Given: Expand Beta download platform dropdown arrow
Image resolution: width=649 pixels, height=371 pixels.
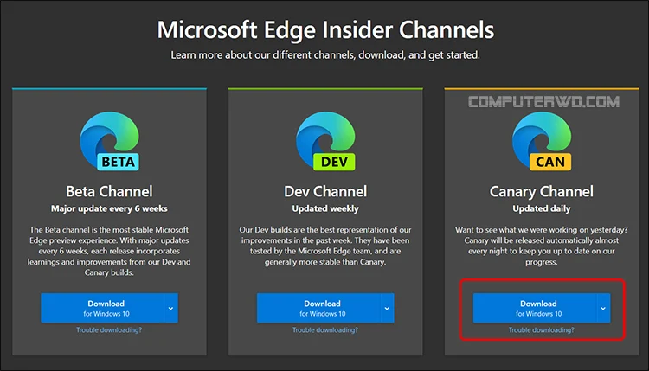Looking at the screenshot, I should (x=171, y=308).
